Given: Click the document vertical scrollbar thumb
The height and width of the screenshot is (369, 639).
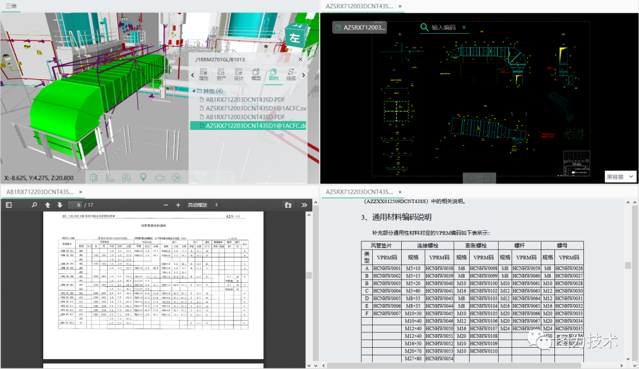Looking at the screenshot, I should pyautogui.click(x=628, y=266).
